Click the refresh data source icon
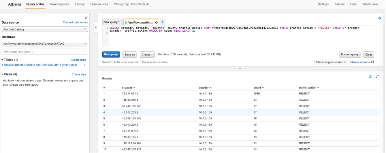386x153 pixels. (86, 18)
